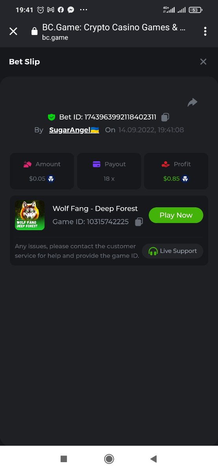218x472 pixels.
Task: Click the Play Now button
Action: [x=176, y=215]
